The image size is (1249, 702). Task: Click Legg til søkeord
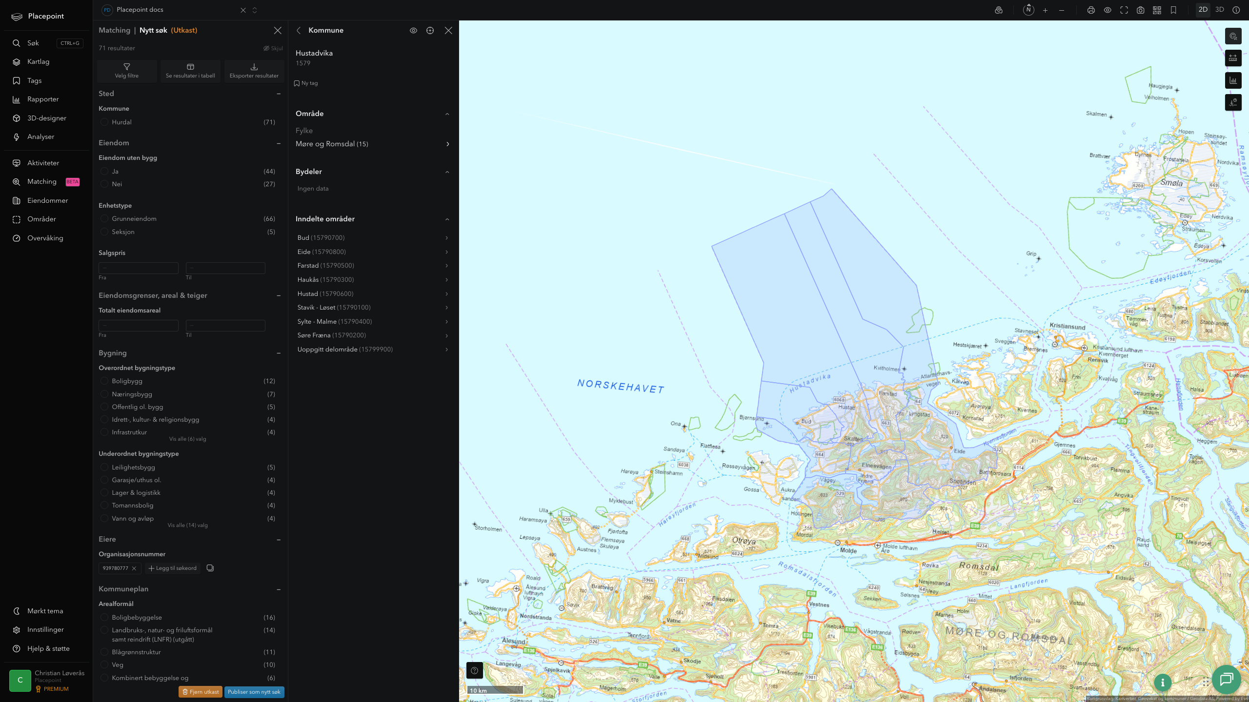tap(173, 568)
